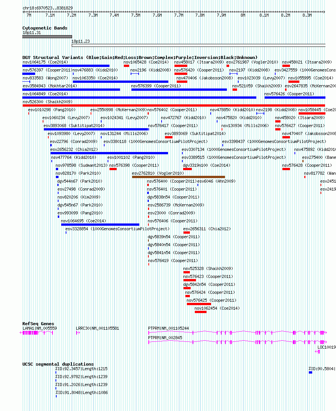The height and width of the screenshot is (411, 336).
Task: Click the 18p11.31 gray band bar
Action: (x=47, y=37)
